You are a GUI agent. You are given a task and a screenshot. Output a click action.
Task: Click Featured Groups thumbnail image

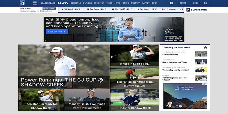pos(201,54)
